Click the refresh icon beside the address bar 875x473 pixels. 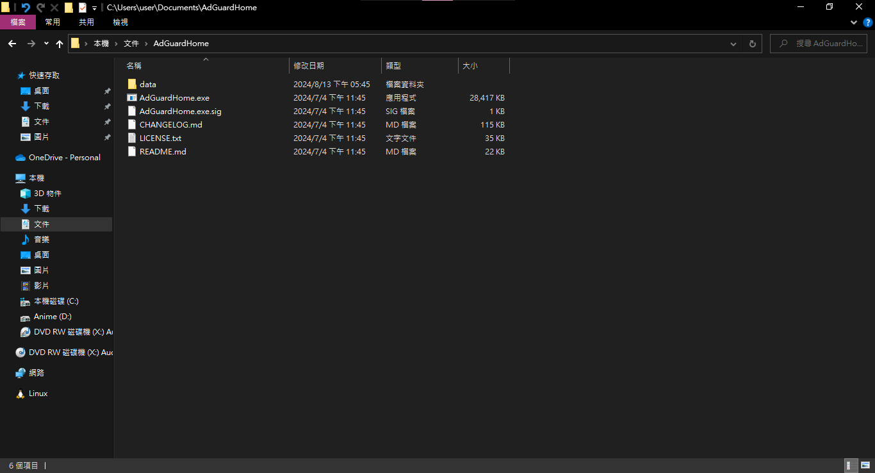tap(752, 44)
